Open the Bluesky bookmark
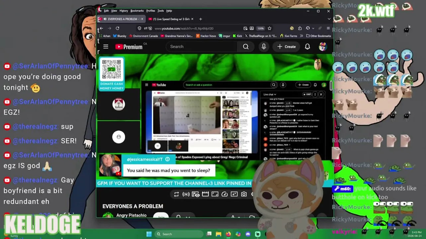Screen dimensions: 426x239 (x=120, y=36)
